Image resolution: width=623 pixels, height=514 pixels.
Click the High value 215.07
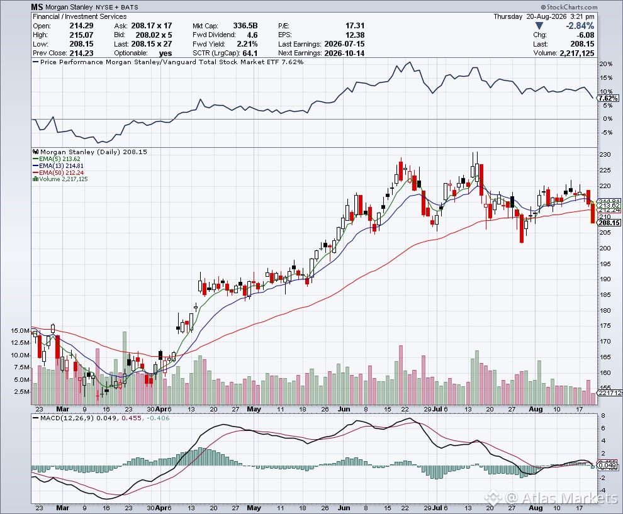tap(81, 35)
